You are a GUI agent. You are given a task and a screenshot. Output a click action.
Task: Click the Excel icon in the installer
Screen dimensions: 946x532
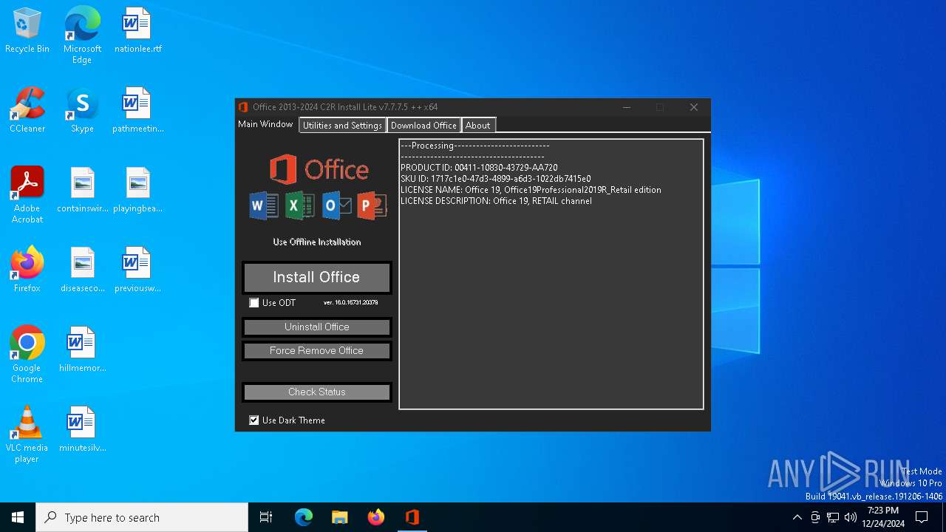[x=300, y=205]
